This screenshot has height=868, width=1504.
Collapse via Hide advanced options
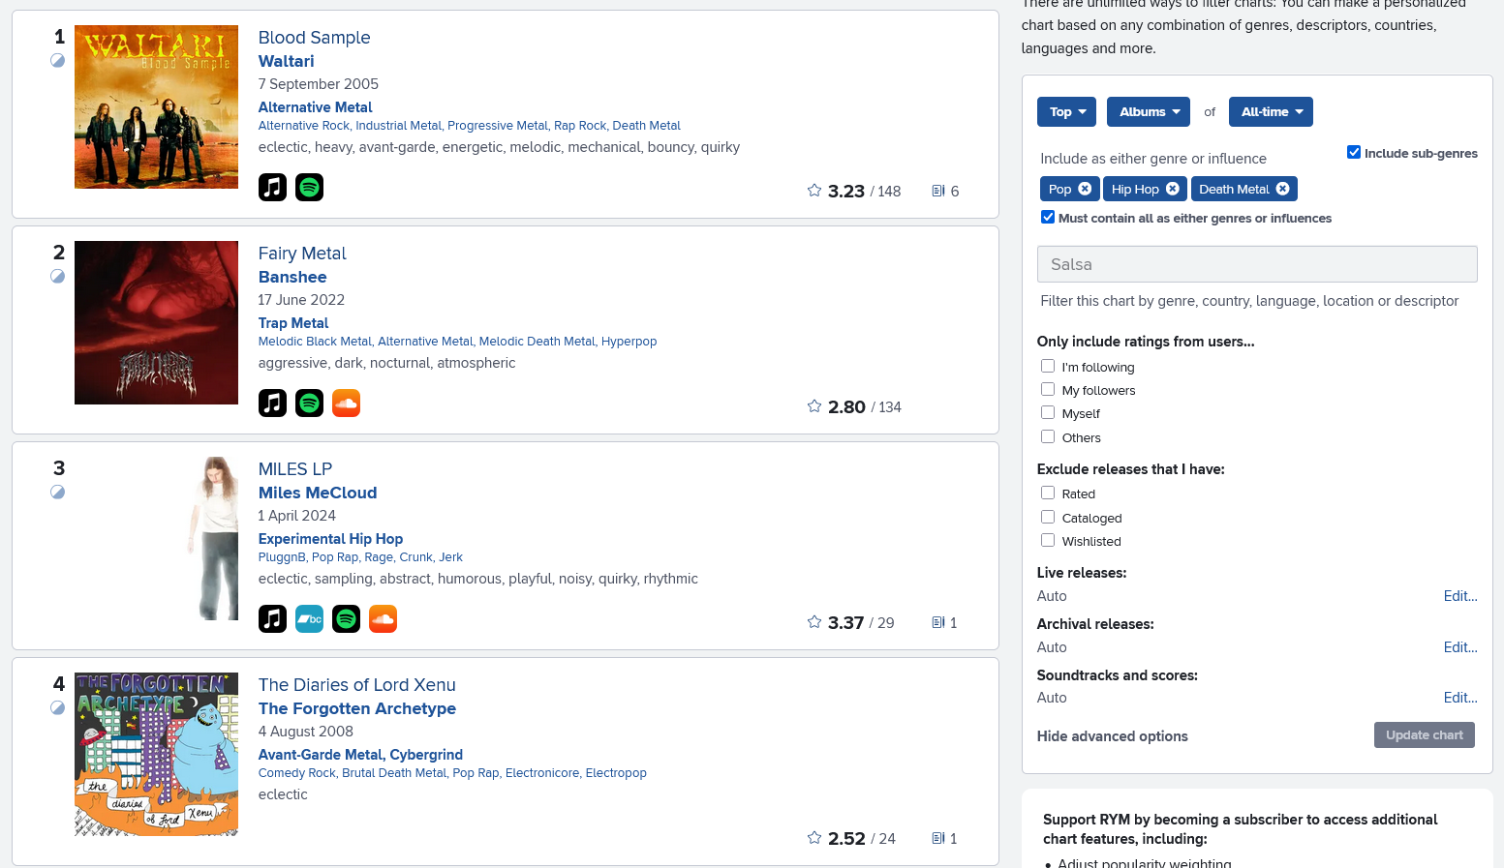pos(1112,736)
